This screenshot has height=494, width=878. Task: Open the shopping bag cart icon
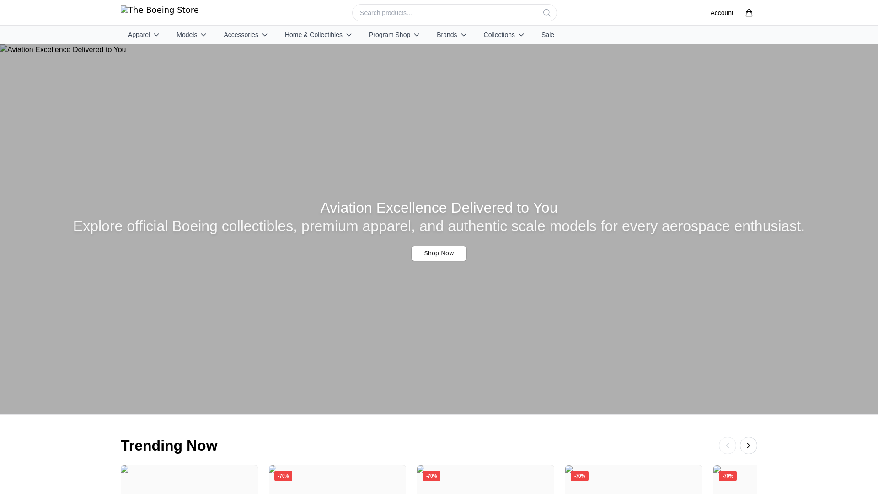(749, 13)
